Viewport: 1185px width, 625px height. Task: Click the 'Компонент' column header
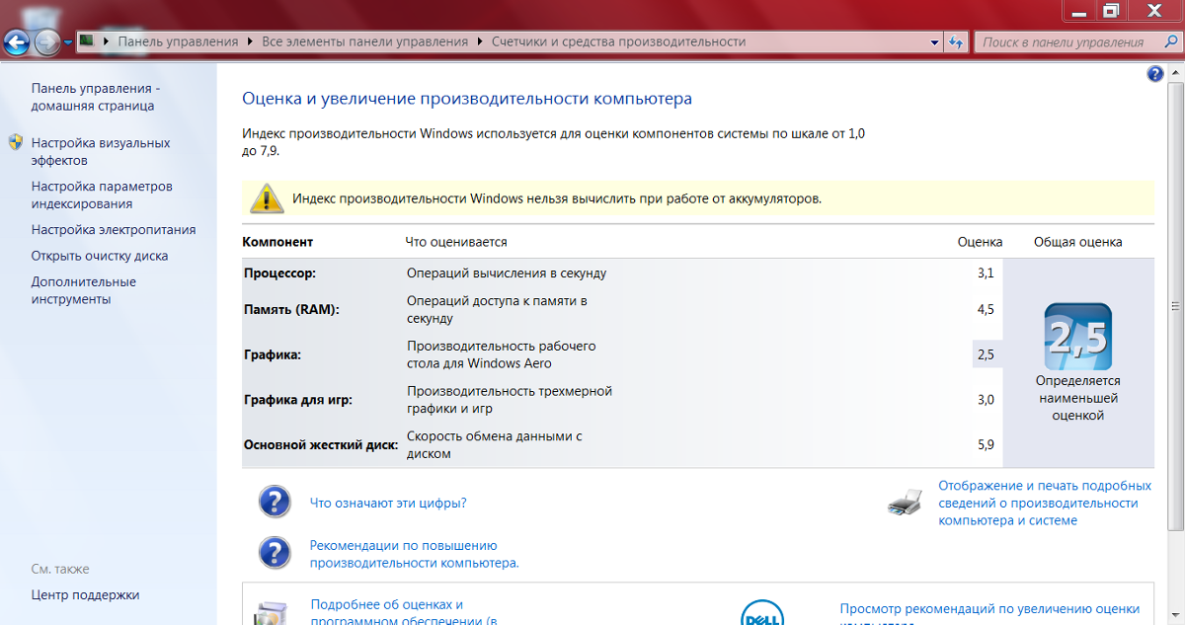[277, 242]
